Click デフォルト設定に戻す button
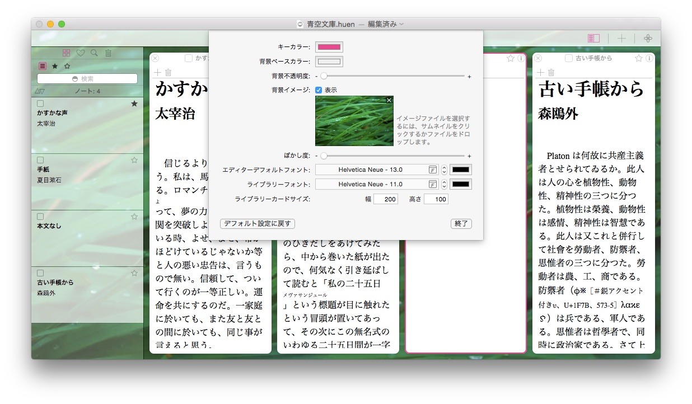 coord(258,224)
